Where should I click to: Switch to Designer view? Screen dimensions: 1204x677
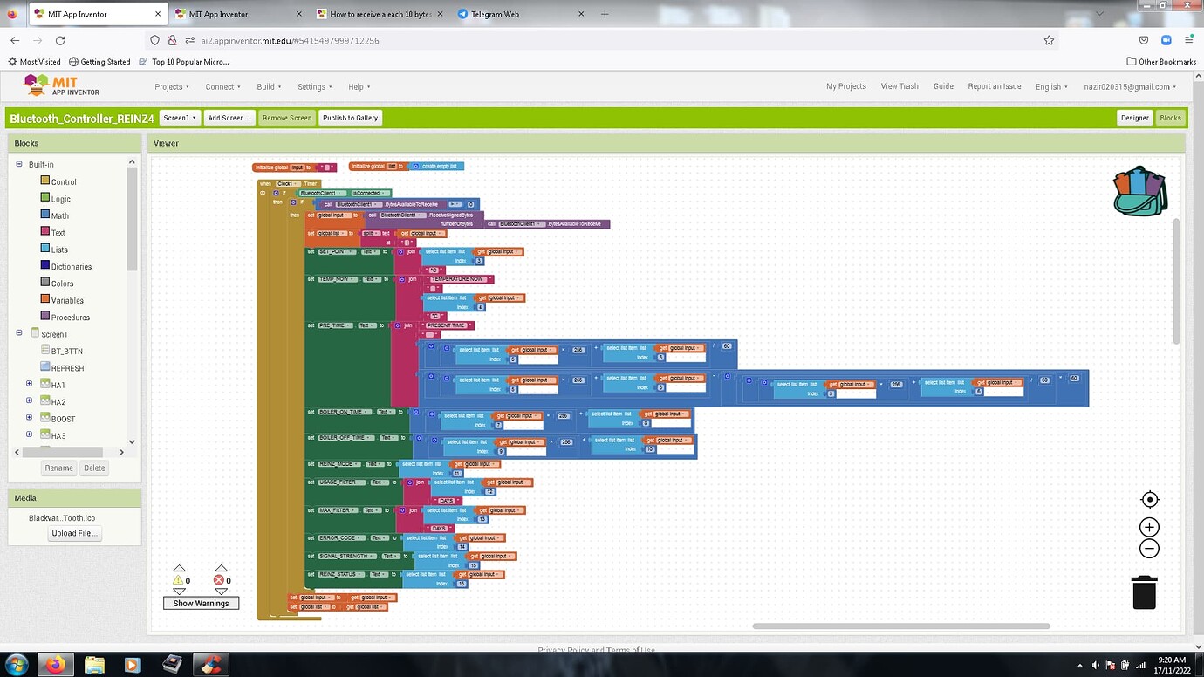click(1134, 118)
